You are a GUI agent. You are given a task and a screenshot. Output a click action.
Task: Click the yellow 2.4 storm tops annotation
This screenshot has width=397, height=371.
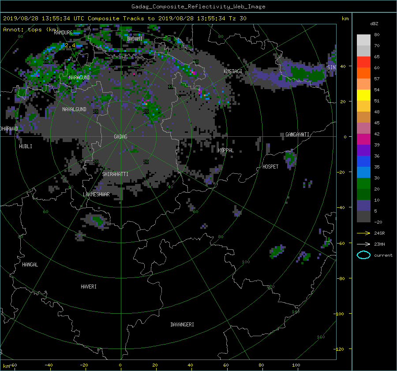(x=70, y=45)
